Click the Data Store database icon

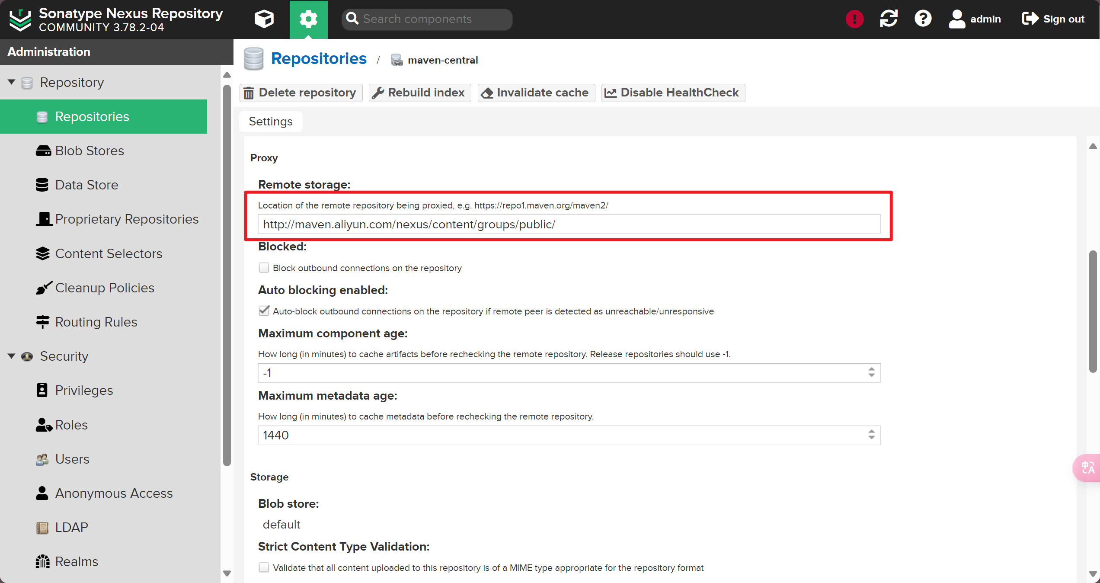42,185
